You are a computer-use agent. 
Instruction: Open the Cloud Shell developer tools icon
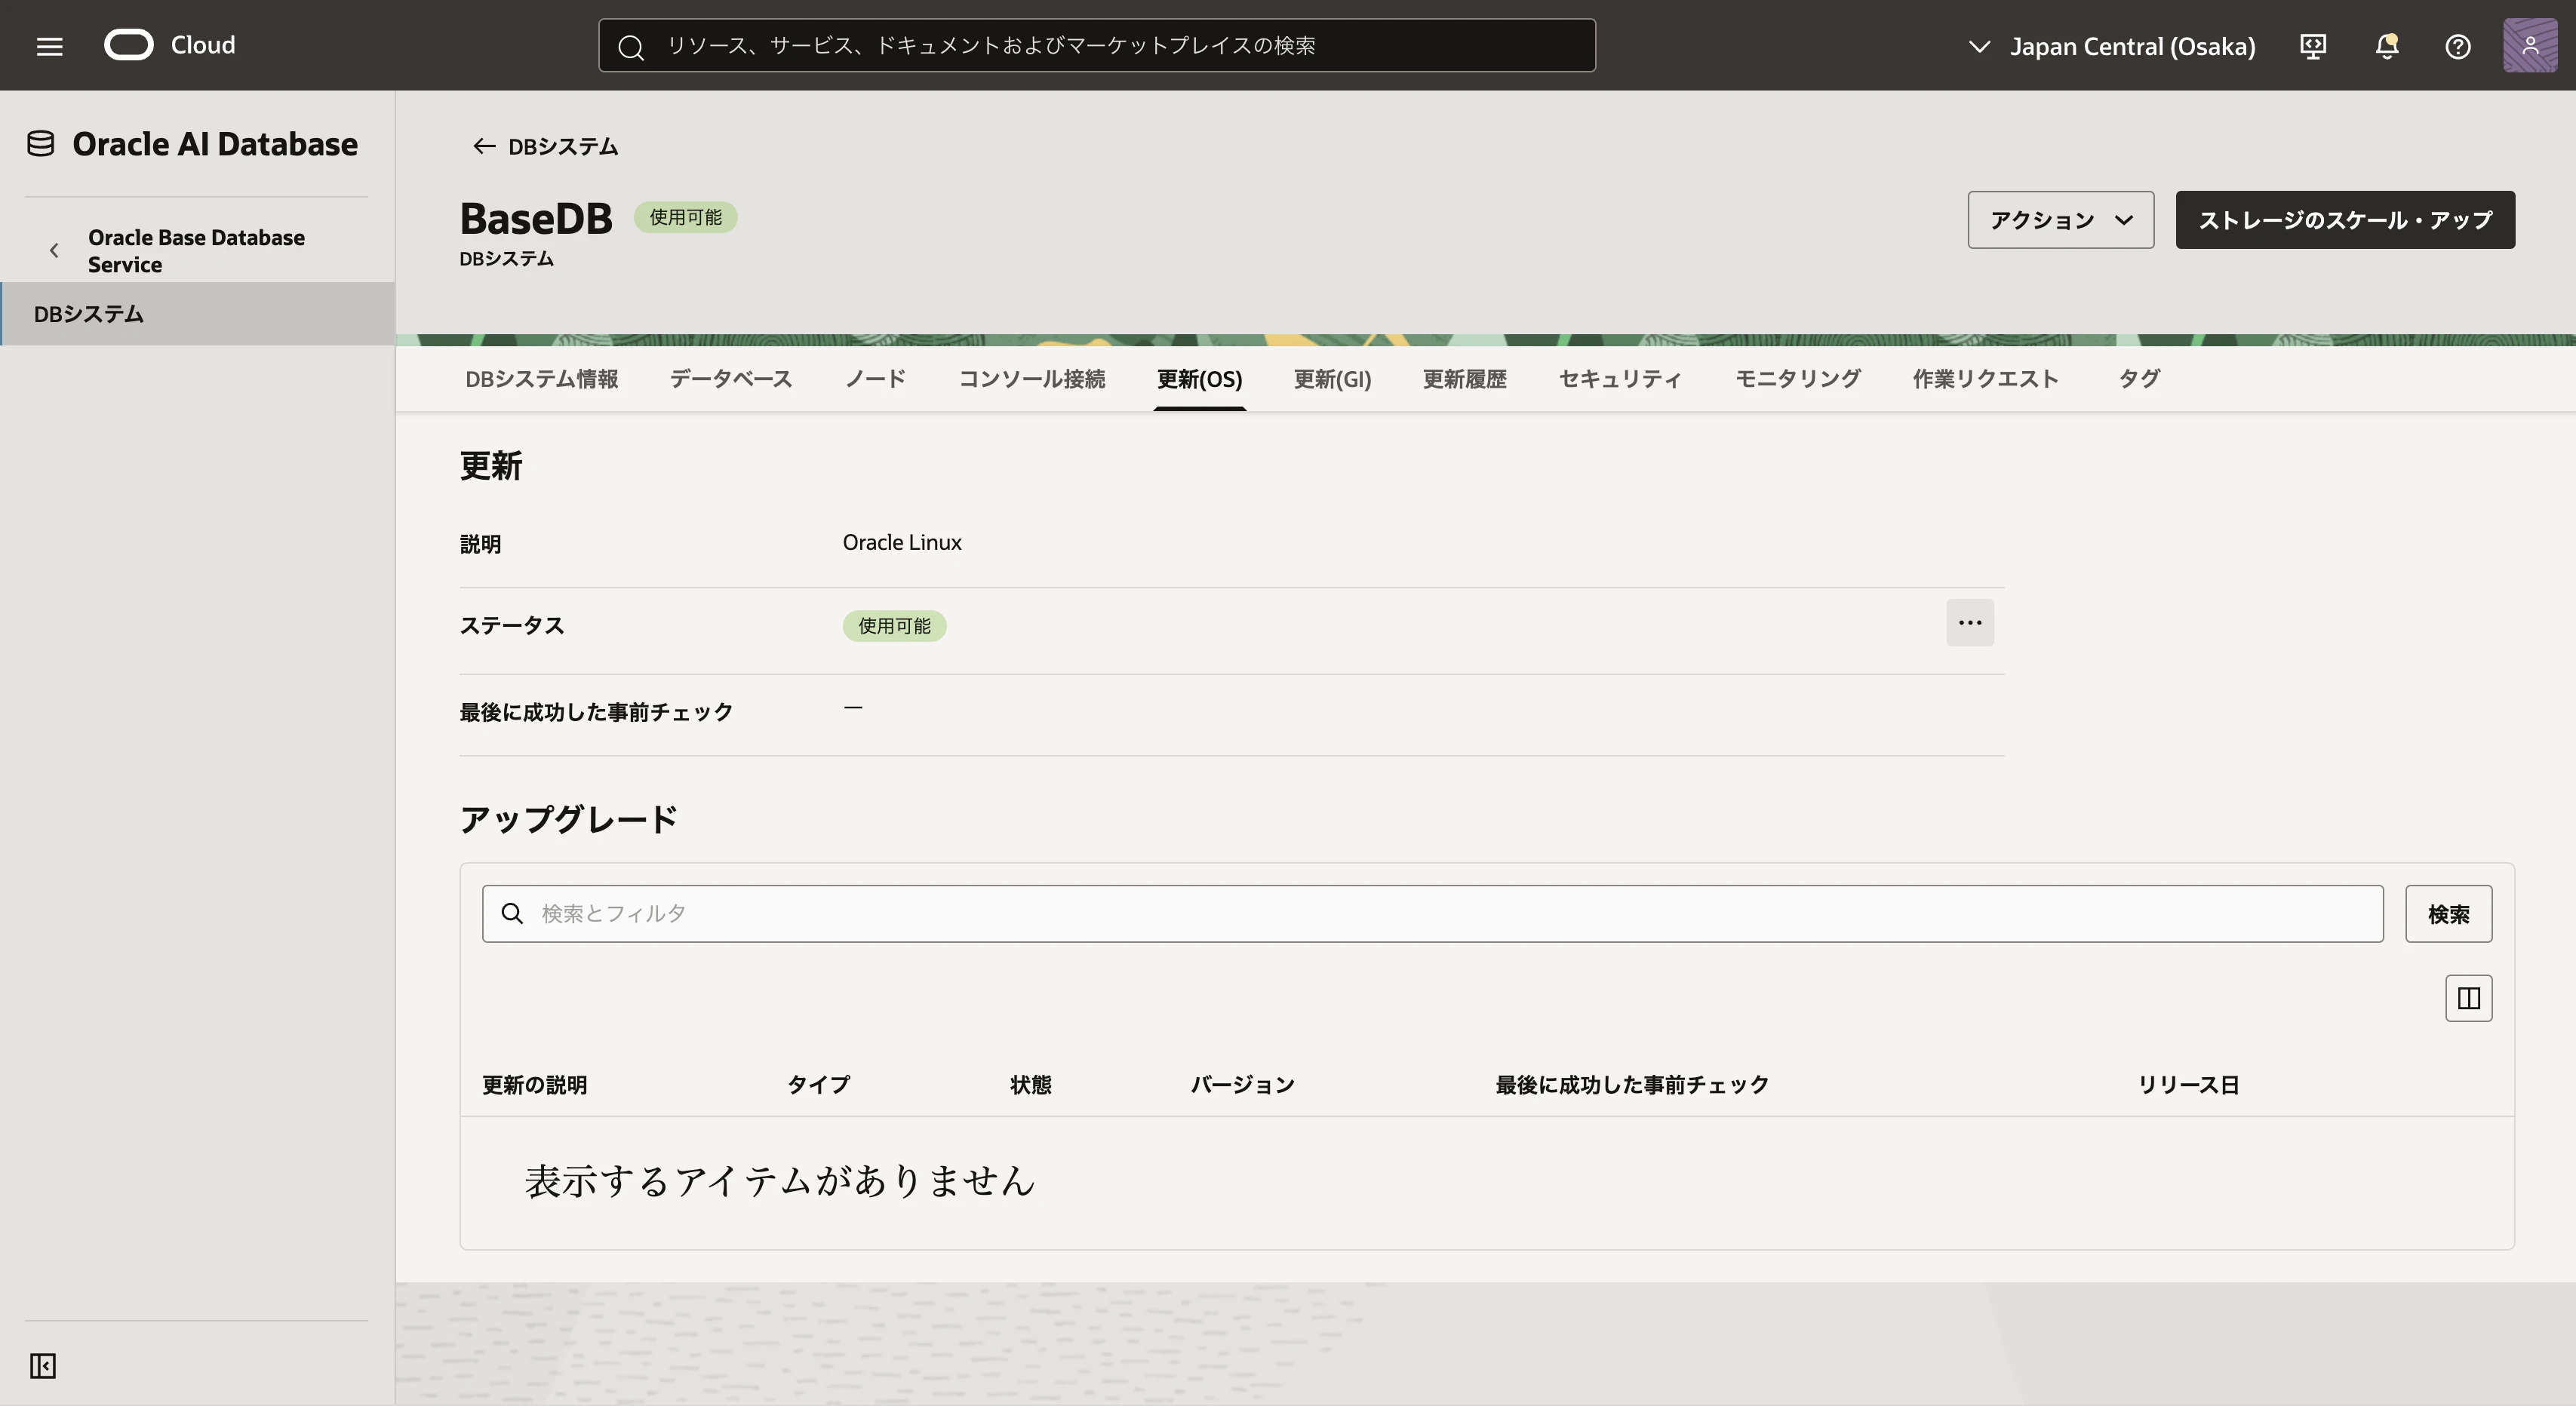(2313, 46)
